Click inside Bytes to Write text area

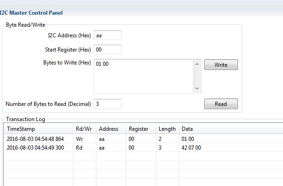tap(143, 76)
